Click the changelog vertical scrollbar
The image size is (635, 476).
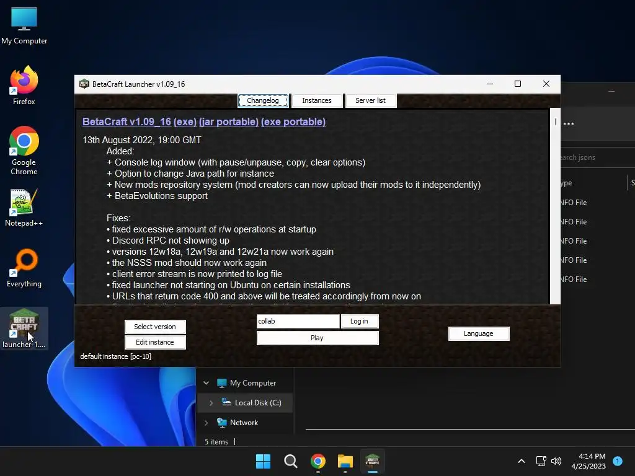point(555,206)
